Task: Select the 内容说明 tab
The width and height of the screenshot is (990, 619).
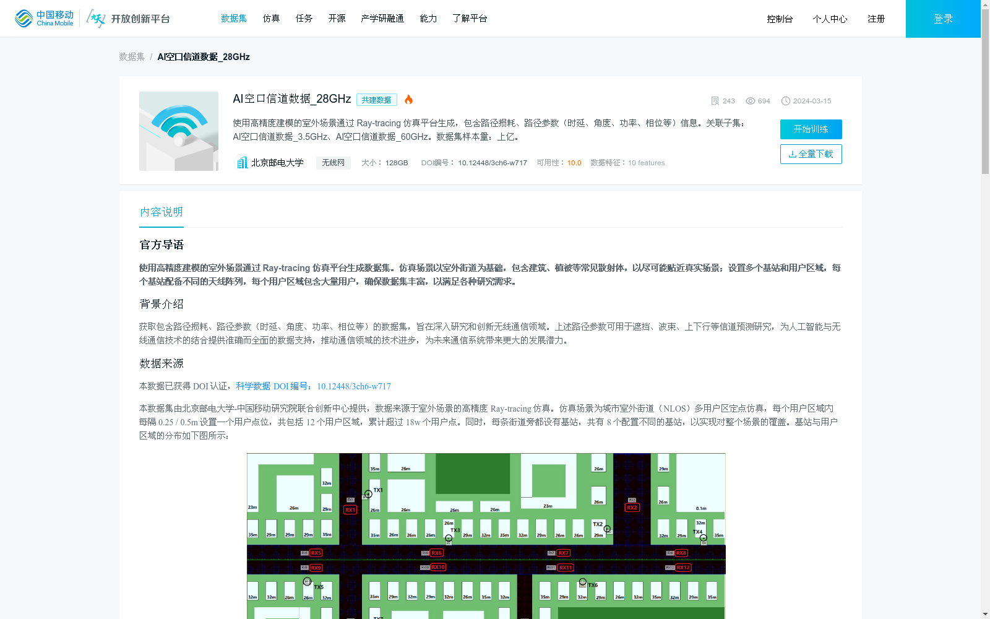Action: pyautogui.click(x=161, y=212)
